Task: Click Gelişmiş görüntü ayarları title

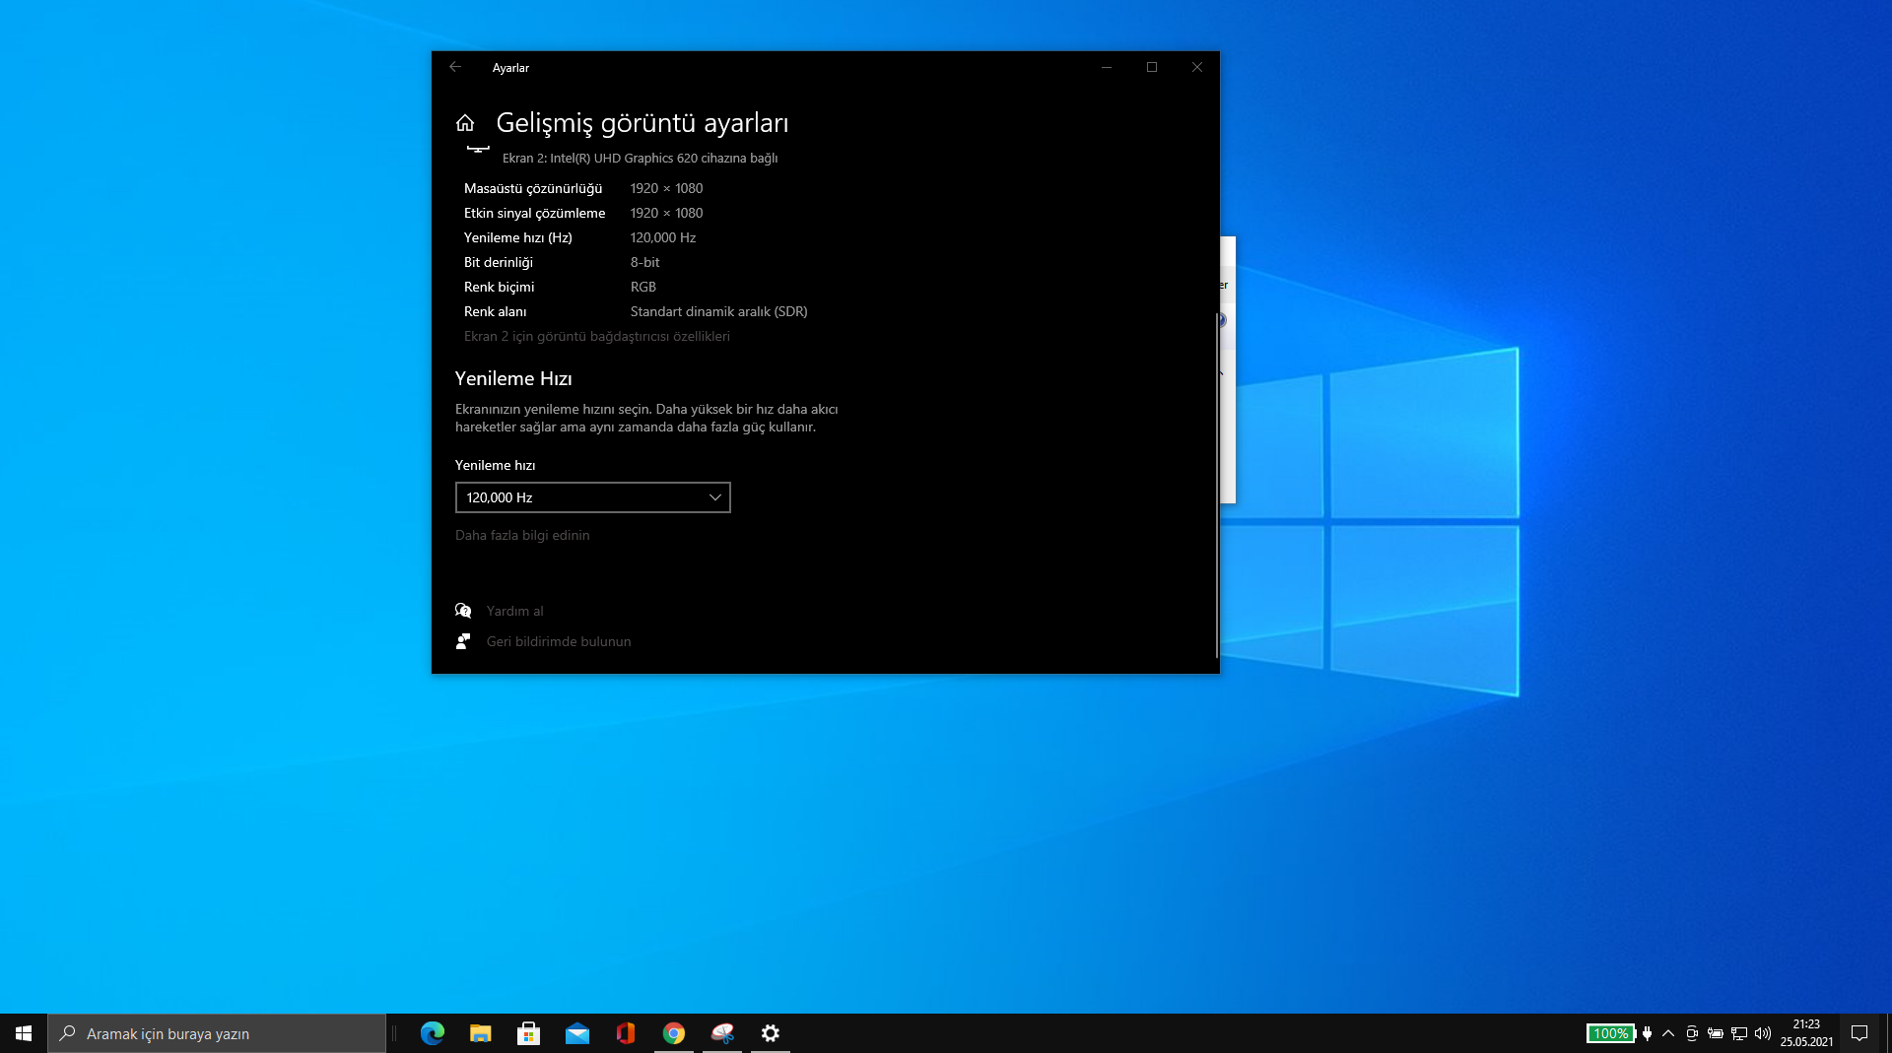Action: [x=642, y=123]
